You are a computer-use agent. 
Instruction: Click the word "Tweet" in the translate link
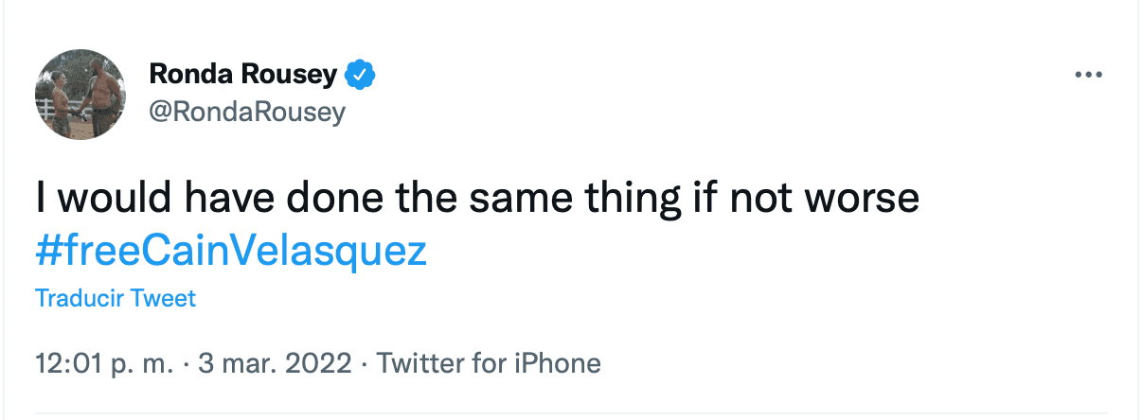click(x=163, y=299)
